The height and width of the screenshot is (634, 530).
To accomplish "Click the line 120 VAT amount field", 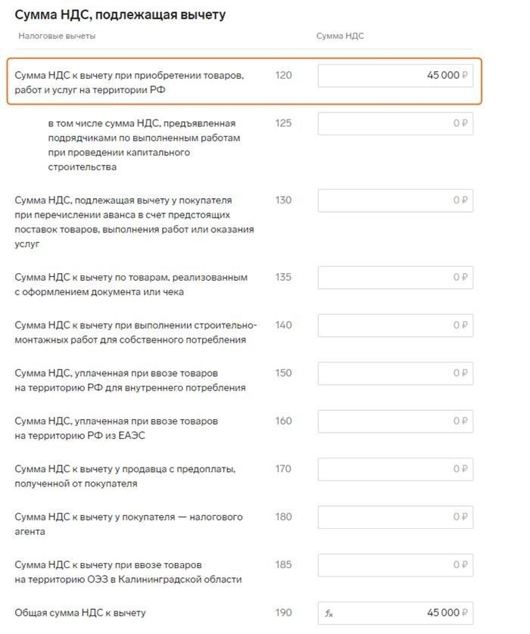I will [395, 76].
